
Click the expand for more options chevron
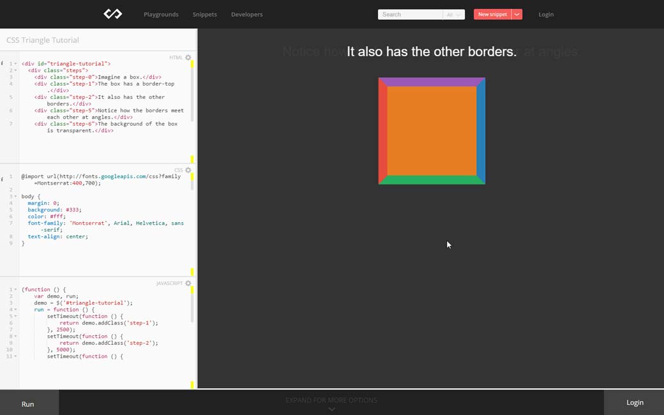click(331, 409)
